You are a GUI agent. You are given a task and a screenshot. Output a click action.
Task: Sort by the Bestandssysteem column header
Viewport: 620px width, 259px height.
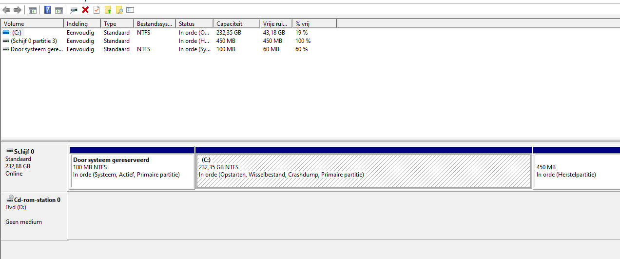(x=155, y=23)
